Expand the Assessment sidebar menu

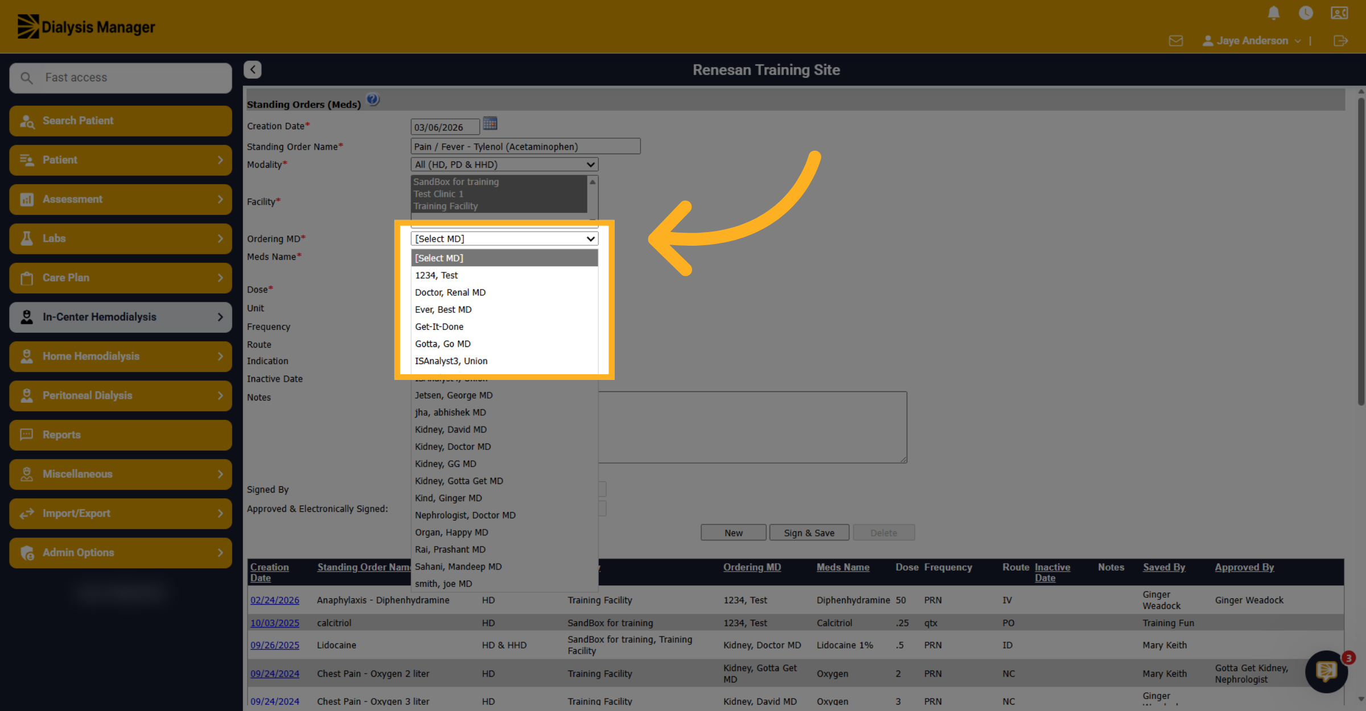[121, 199]
